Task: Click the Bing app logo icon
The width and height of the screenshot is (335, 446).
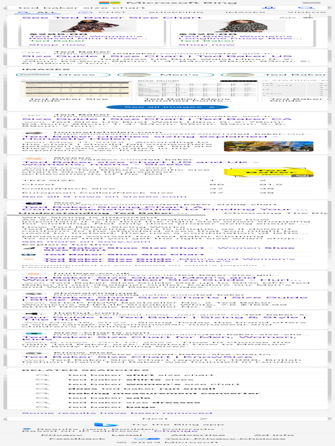Action: click(x=106, y=425)
